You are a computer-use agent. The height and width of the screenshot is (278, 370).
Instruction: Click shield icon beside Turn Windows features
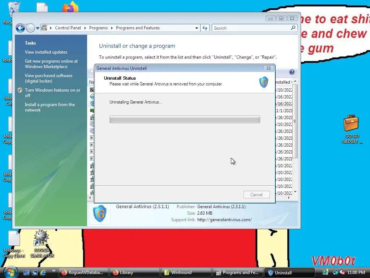click(x=20, y=90)
